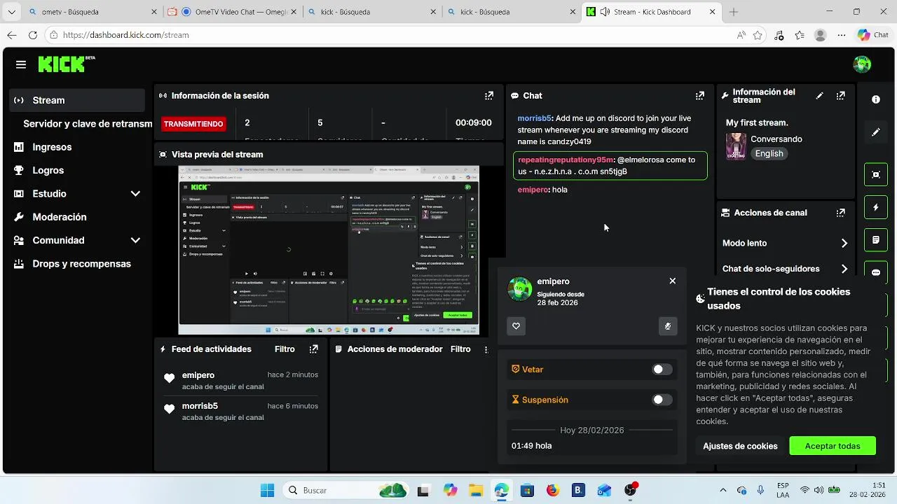Image resolution: width=897 pixels, height=504 pixels.
Task: Click the info icon in the right toolbar
Action: [x=876, y=99]
